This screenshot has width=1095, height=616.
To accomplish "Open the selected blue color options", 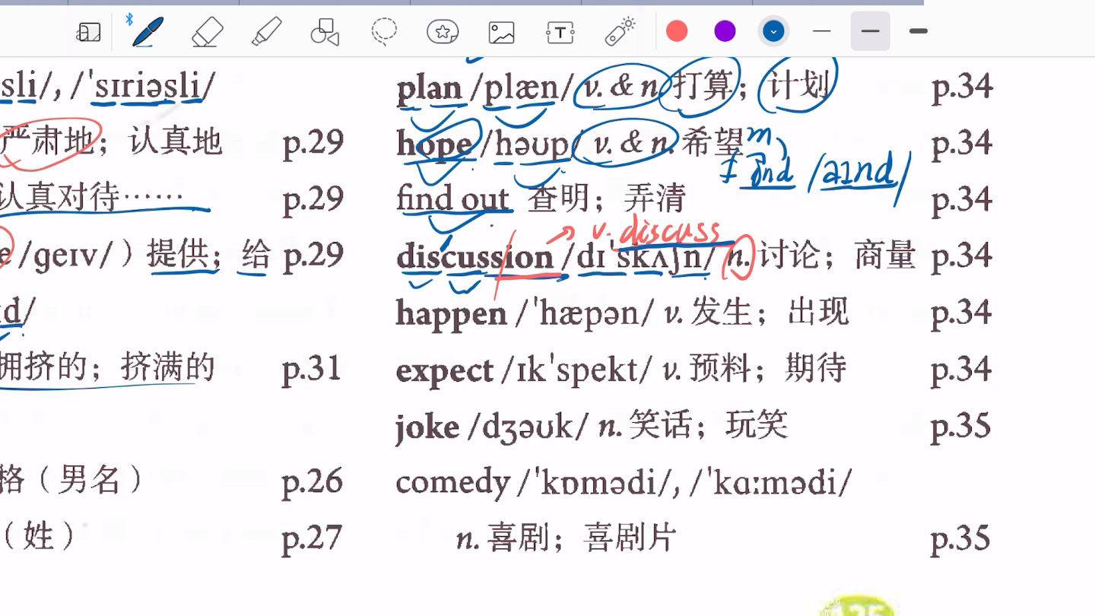I will click(773, 31).
